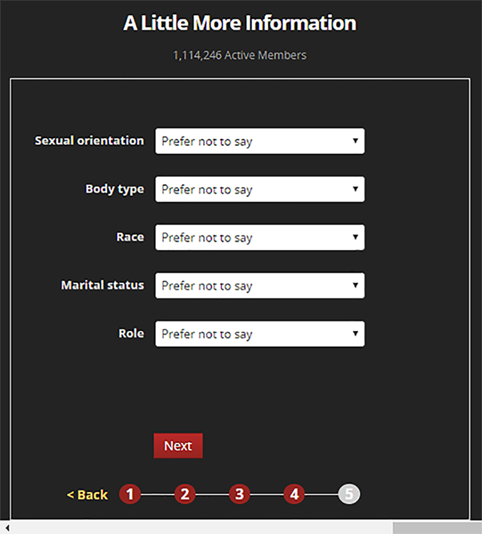The height and width of the screenshot is (534, 482).
Task: Click the Body type dropdown arrow
Action: click(x=355, y=189)
